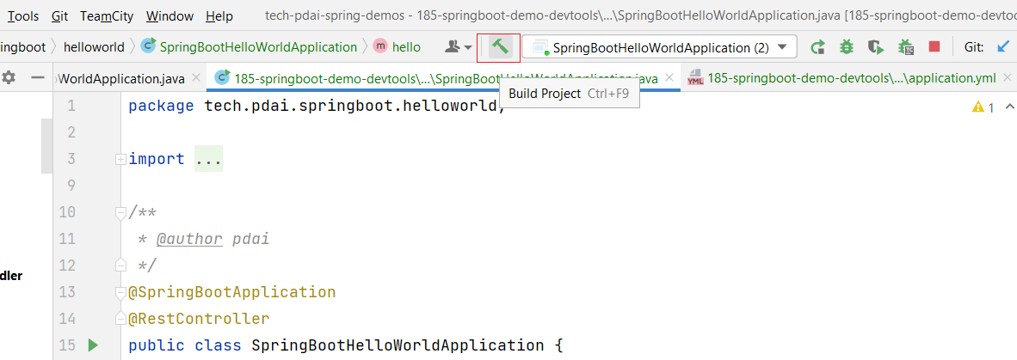Click the yellow warning indicator in editor
1017x360 pixels.
[983, 107]
